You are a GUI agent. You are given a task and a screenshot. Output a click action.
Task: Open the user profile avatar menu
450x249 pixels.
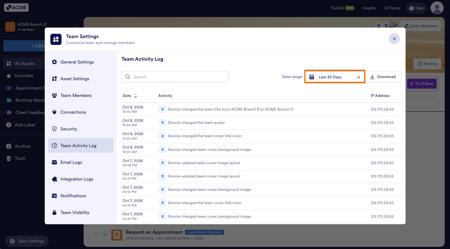point(437,8)
